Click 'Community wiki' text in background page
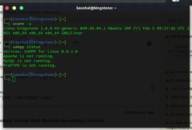 pos(139,112)
